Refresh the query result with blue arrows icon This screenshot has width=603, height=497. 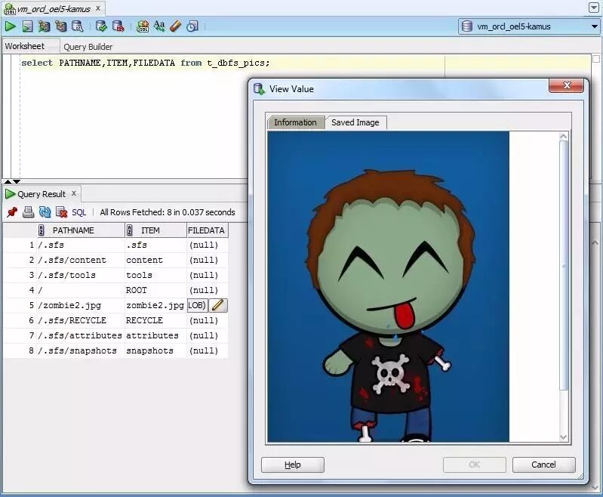(x=45, y=212)
